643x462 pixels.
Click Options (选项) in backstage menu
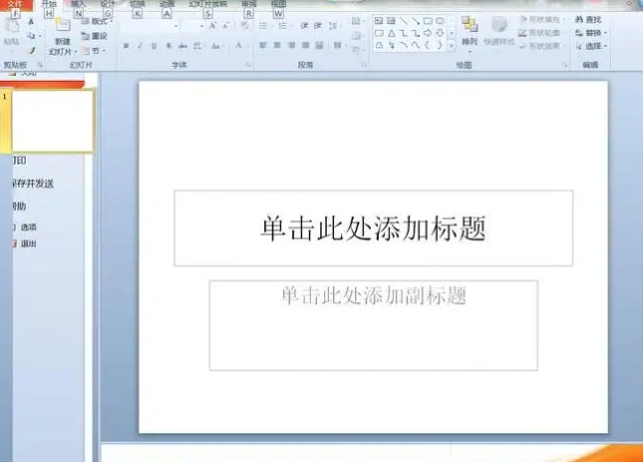pos(26,227)
